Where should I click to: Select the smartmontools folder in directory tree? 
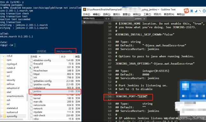tap(15, 96)
